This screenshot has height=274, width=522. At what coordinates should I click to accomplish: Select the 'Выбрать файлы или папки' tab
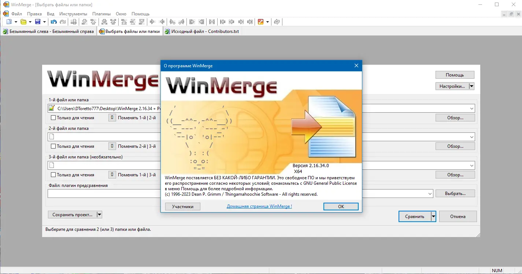tap(130, 31)
